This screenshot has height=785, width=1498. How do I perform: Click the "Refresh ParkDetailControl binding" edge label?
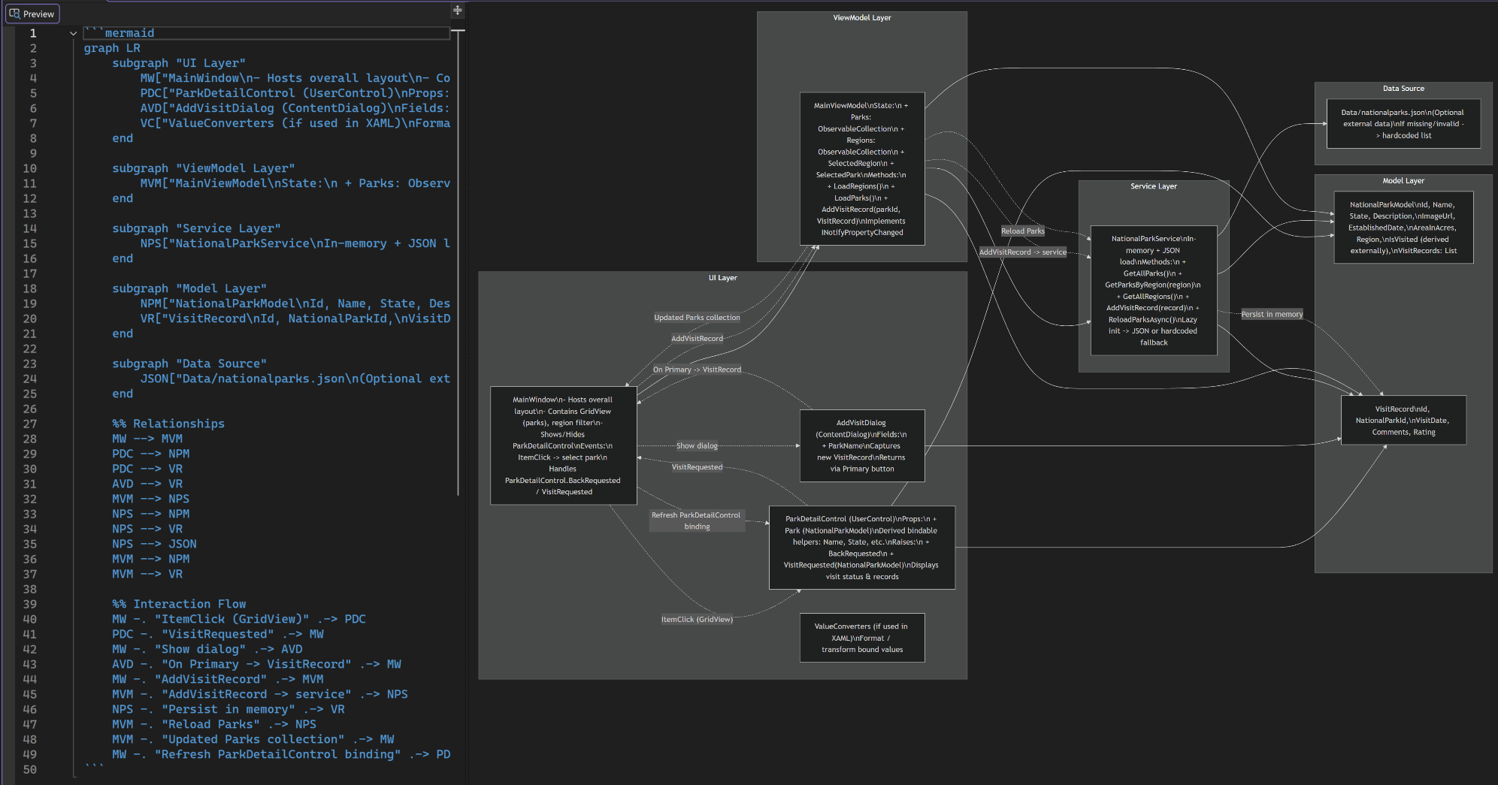[x=697, y=521]
